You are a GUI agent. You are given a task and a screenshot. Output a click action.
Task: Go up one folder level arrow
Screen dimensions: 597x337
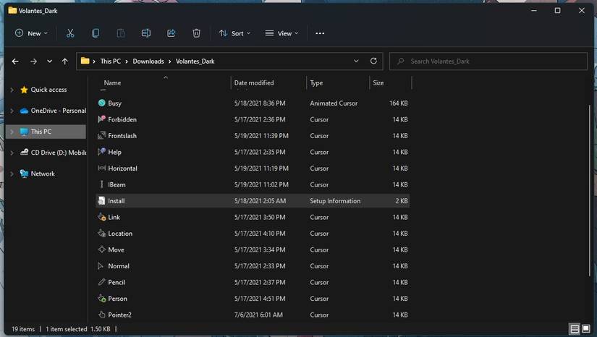pyautogui.click(x=65, y=61)
